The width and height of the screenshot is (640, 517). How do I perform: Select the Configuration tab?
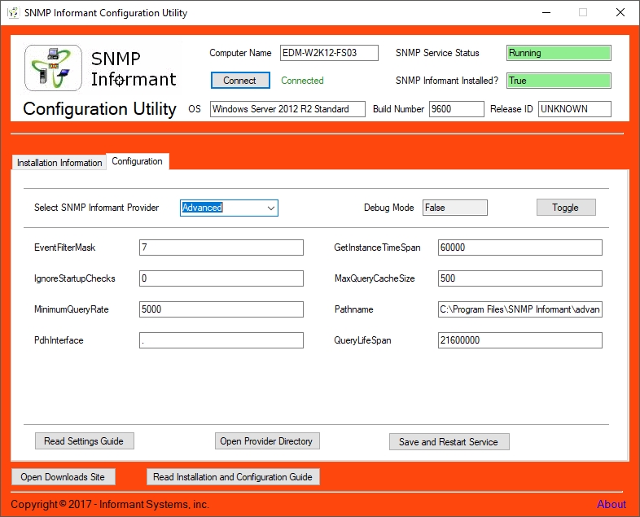[137, 161]
